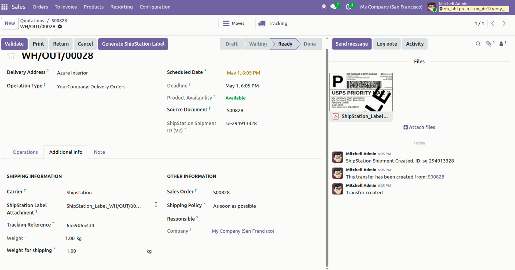Screen dimensions: 515x270
Task: Click Attach files link
Action: [x=419, y=127]
